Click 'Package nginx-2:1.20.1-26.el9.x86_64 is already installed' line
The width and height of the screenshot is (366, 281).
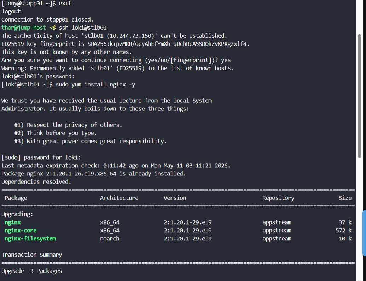pos(94,174)
